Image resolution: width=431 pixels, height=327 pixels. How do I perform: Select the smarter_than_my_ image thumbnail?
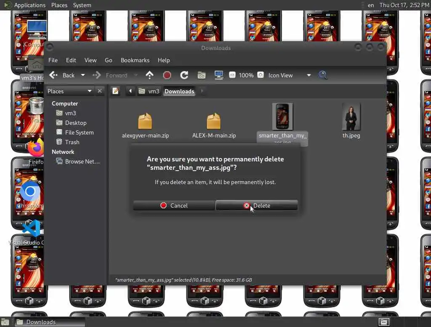point(282,116)
